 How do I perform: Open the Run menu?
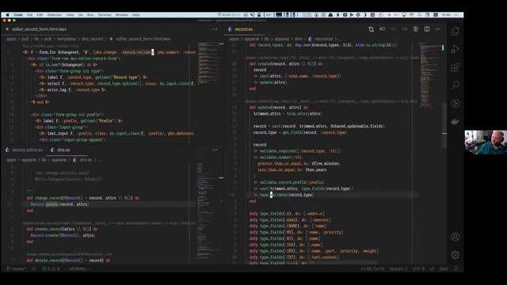[x=90, y=15]
